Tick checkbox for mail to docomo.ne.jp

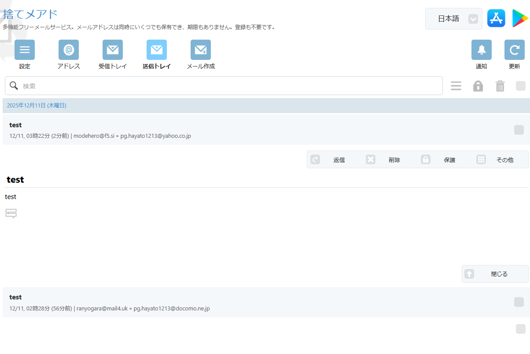point(519,302)
